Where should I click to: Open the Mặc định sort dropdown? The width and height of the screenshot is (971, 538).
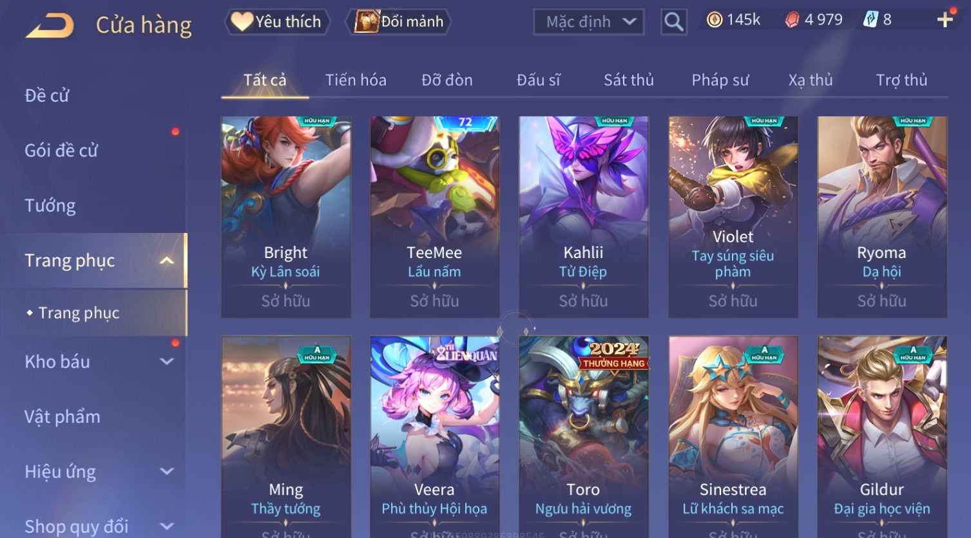(589, 22)
